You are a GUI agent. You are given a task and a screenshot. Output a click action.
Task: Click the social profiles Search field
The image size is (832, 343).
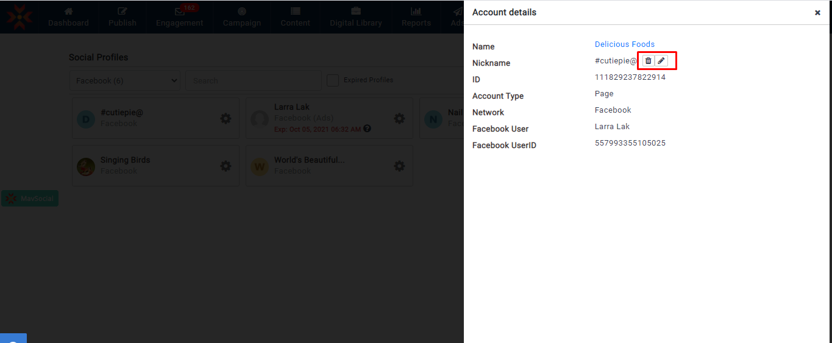click(253, 80)
